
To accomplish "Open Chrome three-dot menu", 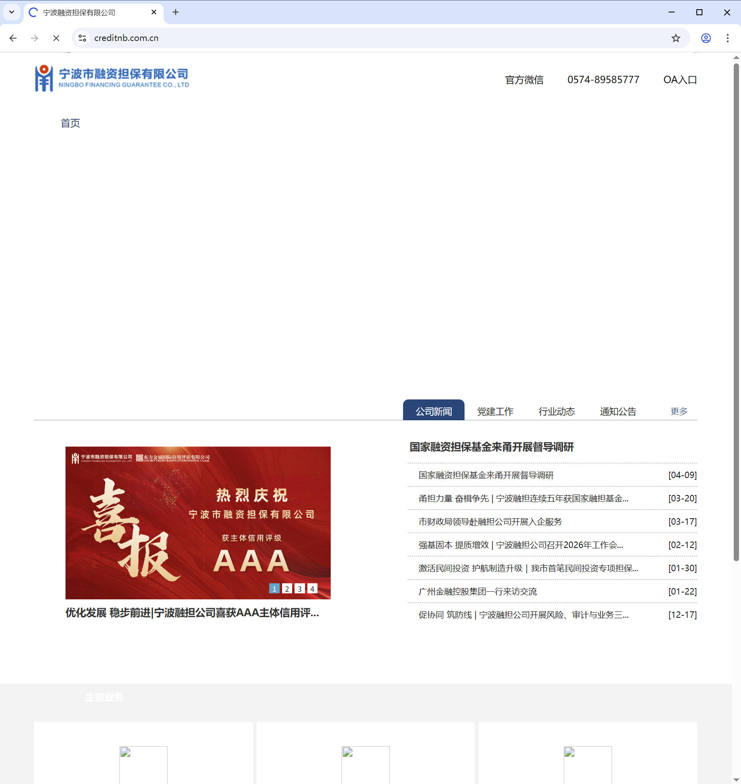I will tap(727, 38).
